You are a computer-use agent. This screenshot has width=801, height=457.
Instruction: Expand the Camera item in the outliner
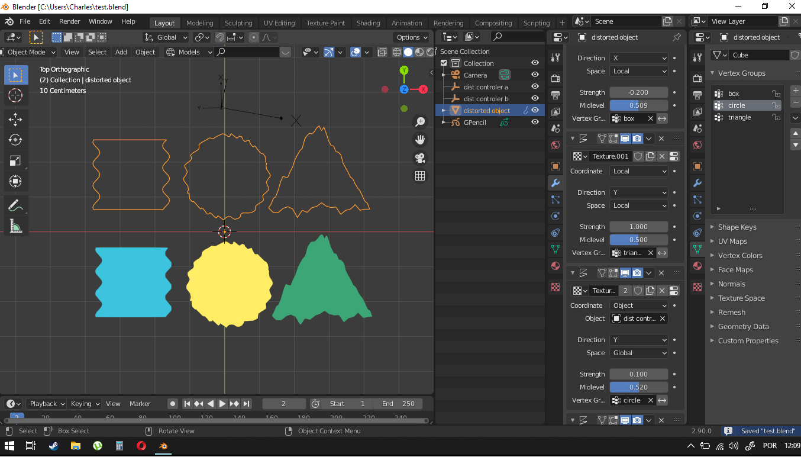[x=444, y=75]
